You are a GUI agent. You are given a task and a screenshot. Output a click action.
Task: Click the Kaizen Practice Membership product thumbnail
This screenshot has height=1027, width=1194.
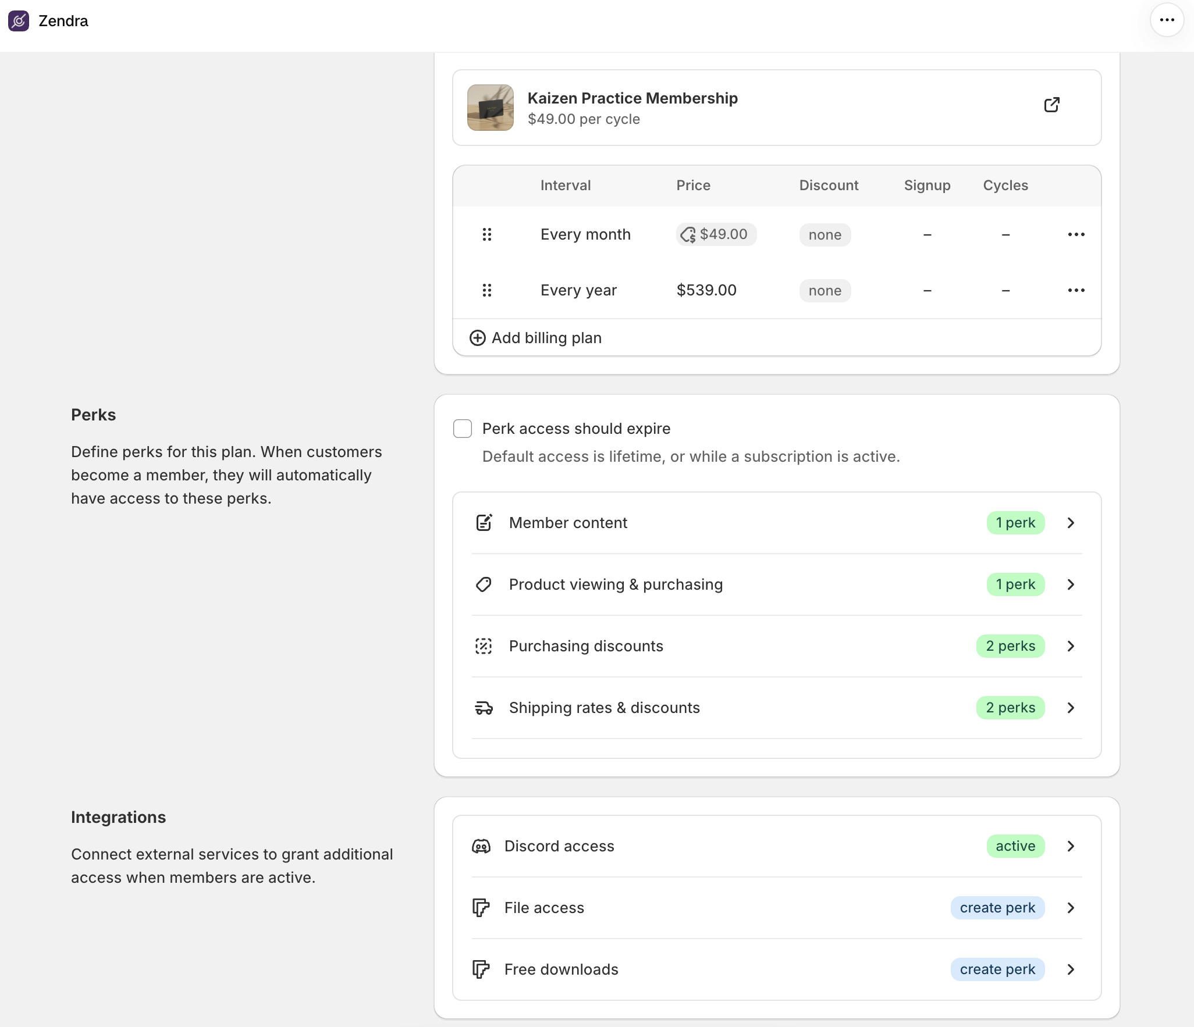pos(491,108)
